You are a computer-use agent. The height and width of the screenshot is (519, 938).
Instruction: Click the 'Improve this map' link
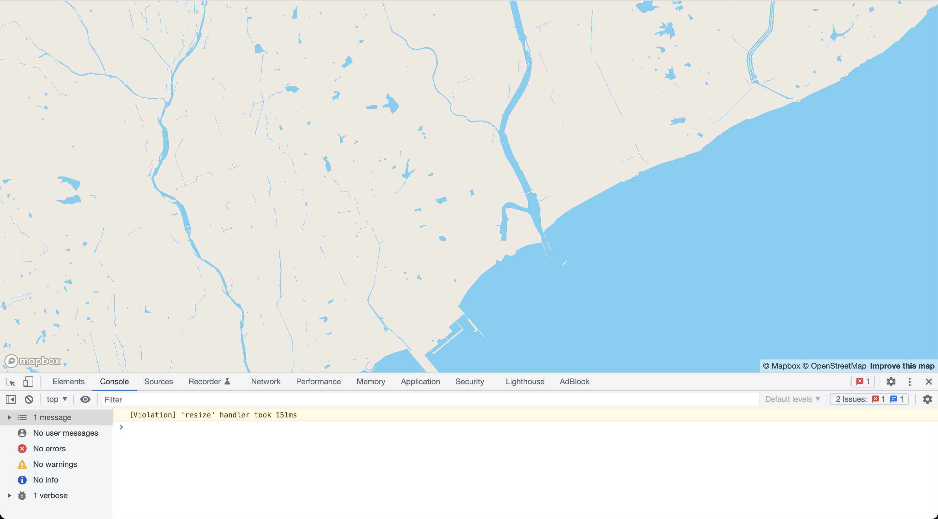(902, 366)
